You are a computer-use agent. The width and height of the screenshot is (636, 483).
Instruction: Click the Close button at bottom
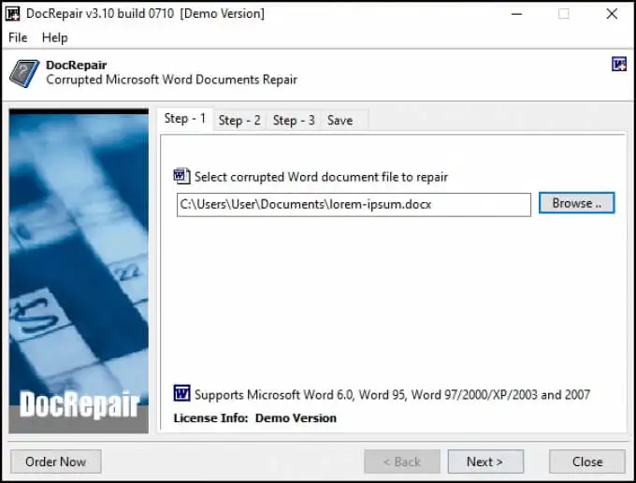587,461
